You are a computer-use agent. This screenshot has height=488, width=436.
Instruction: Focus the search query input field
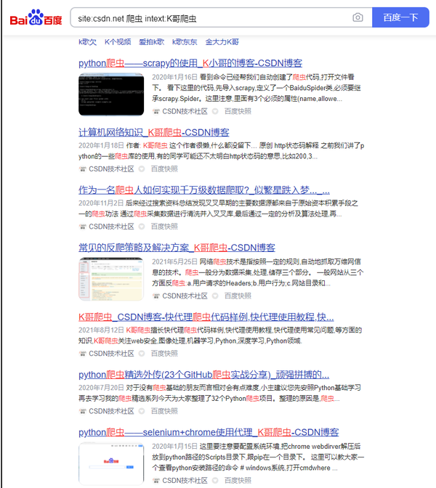pyautogui.click(x=211, y=17)
